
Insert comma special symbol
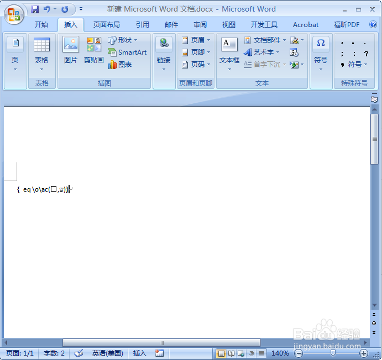342,43
